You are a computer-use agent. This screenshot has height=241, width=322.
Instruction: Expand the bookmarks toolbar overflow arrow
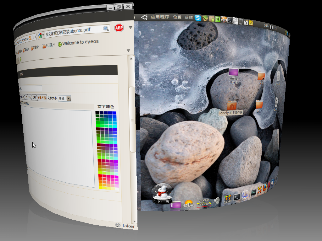click(128, 51)
